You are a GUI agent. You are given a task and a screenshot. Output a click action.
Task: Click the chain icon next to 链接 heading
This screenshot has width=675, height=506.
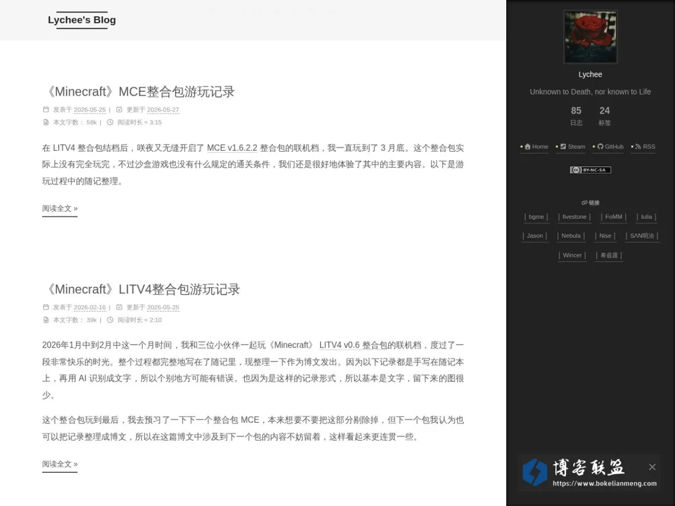pos(584,203)
